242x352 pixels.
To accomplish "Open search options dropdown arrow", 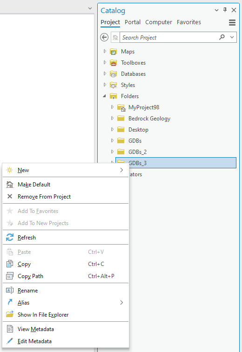I will (x=232, y=37).
